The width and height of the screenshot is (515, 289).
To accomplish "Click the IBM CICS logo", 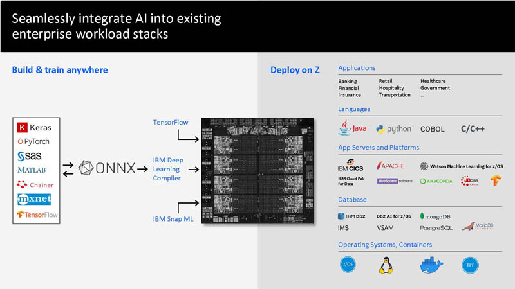I will point(350,166).
